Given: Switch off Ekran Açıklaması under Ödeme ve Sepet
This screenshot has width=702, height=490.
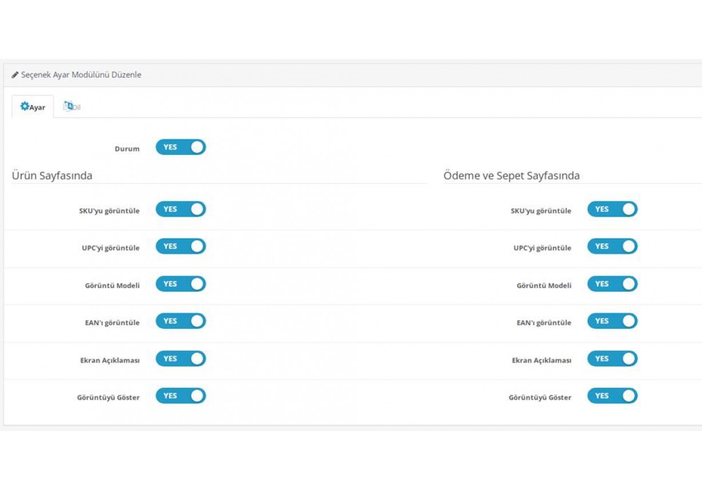Looking at the screenshot, I should click(612, 359).
